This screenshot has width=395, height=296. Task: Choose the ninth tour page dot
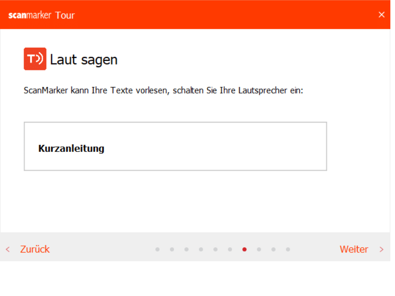click(x=273, y=249)
